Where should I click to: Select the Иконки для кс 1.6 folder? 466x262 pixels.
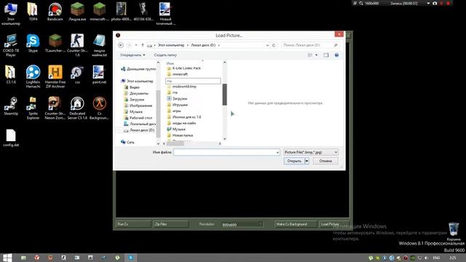tap(184, 117)
